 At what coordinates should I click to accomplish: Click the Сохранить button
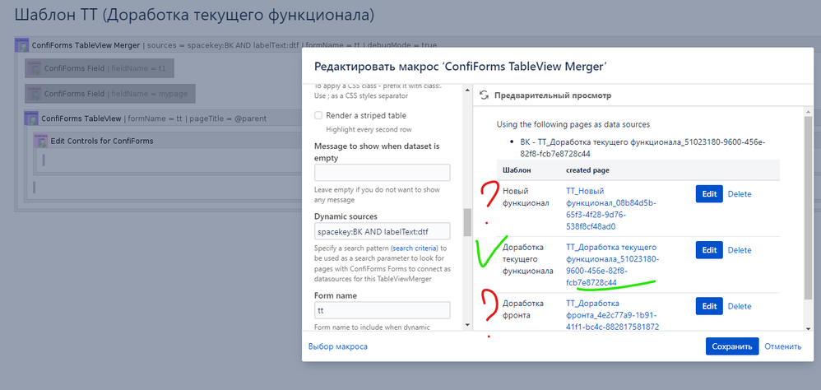(x=732, y=346)
